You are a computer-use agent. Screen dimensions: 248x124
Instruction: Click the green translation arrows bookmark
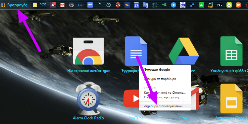click(155, 5)
